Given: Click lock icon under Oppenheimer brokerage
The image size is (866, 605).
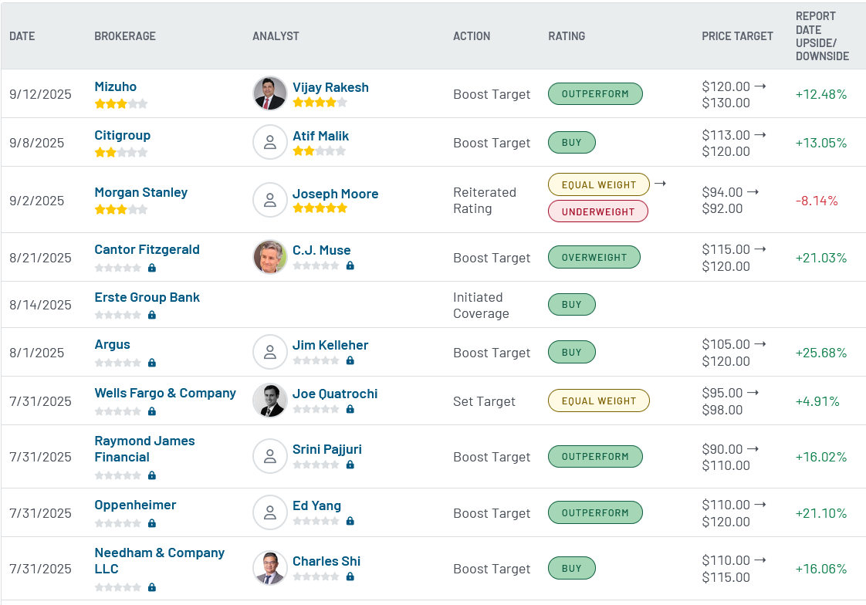Looking at the screenshot, I should (x=152, y=522).
